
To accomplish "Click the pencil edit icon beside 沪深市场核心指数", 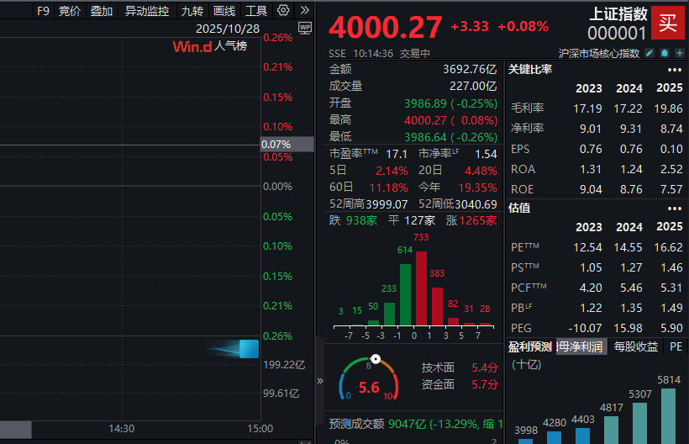I will 649,53.
